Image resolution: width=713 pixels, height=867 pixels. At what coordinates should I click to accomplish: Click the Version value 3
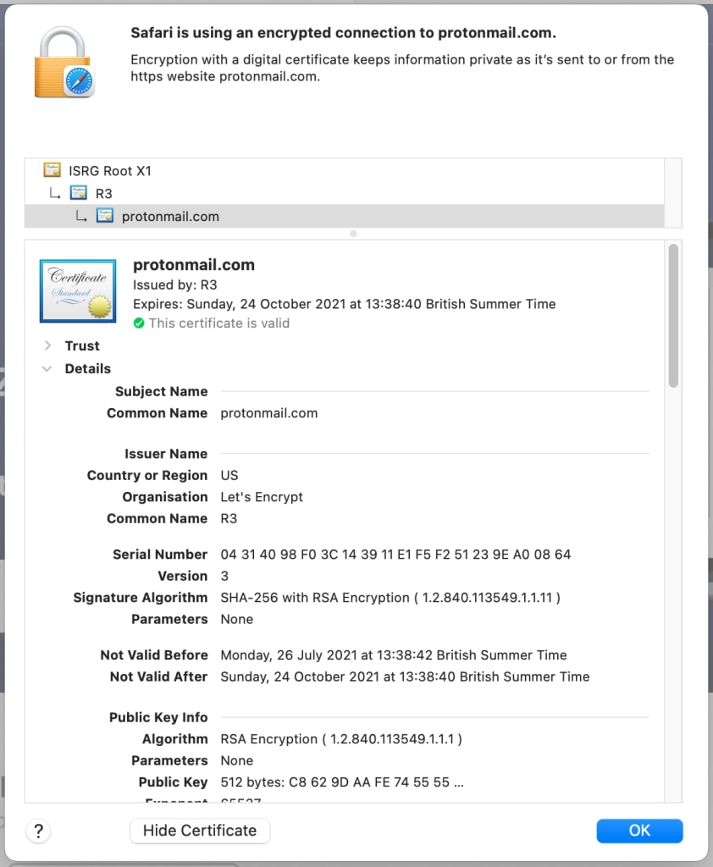pos(224,576)
